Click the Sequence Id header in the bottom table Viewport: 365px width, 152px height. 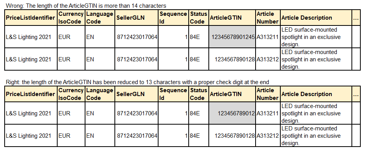click(x=174, y=94)
